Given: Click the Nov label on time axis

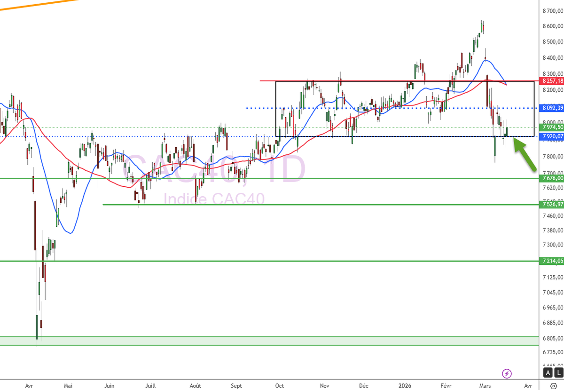Looking at the screenshot, I should (x=324, y=386).
